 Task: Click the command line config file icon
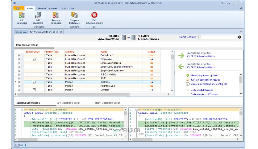(188, 84)
